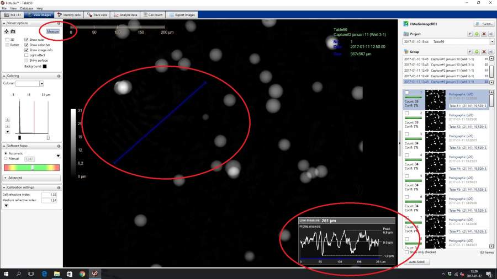Click the camera snapshot icon in Viewer options
This screenshot has width=497, height=279.
13,31
